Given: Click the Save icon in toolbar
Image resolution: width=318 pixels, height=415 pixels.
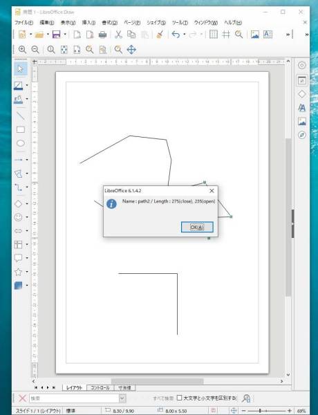Looking at the screenshot, I should tap(57, 35).
